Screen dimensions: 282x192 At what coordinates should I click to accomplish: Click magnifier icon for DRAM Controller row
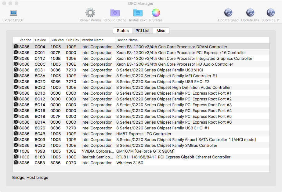coord(16,46)
